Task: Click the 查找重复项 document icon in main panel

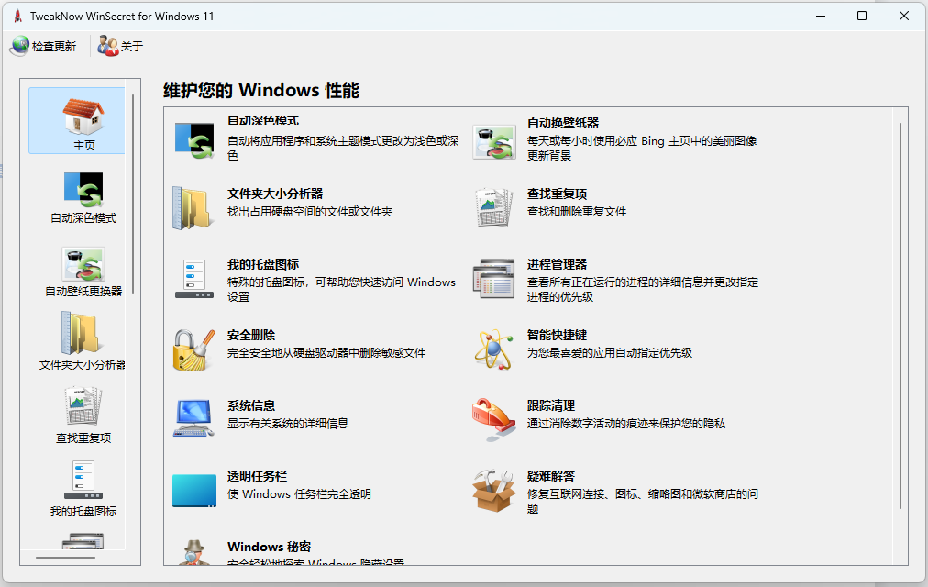Action: pyautogui.click(x=494, y=207)
